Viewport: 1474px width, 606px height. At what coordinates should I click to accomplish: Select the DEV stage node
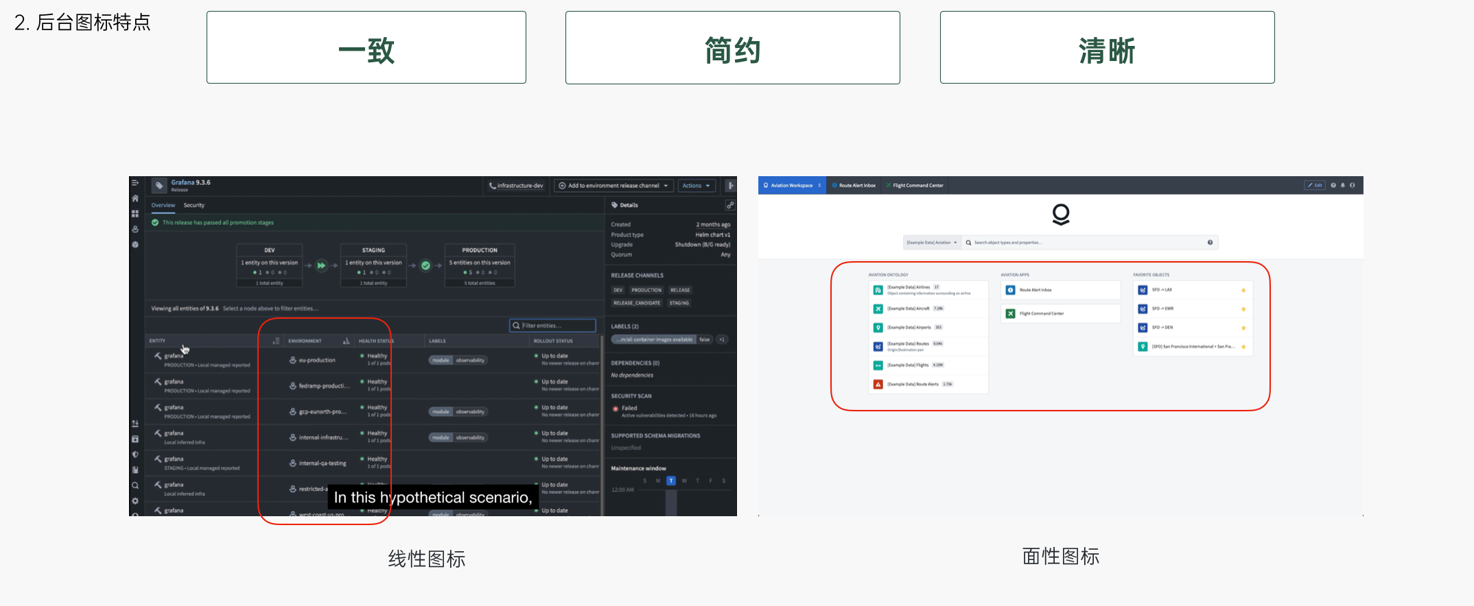[x=270, y=265]
